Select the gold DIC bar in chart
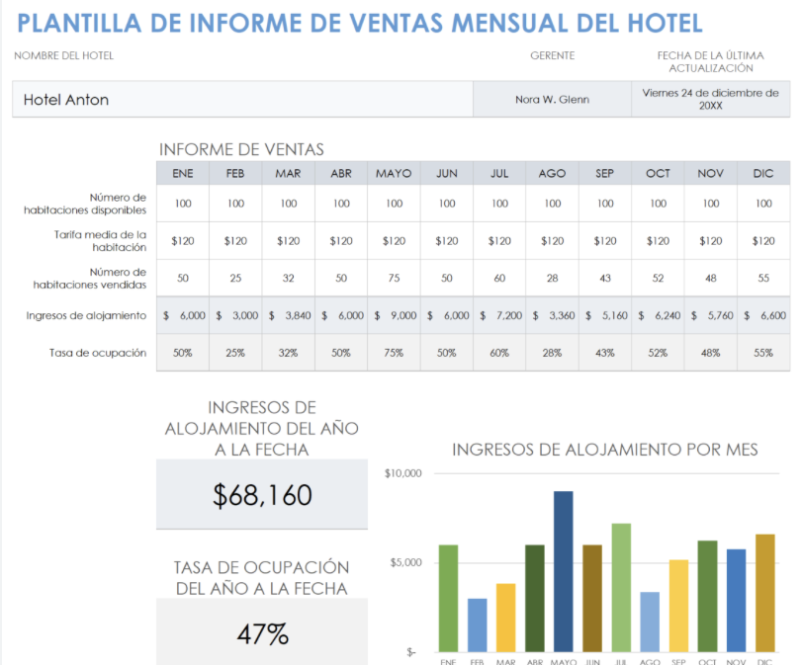801x665 pixels. 764,593
